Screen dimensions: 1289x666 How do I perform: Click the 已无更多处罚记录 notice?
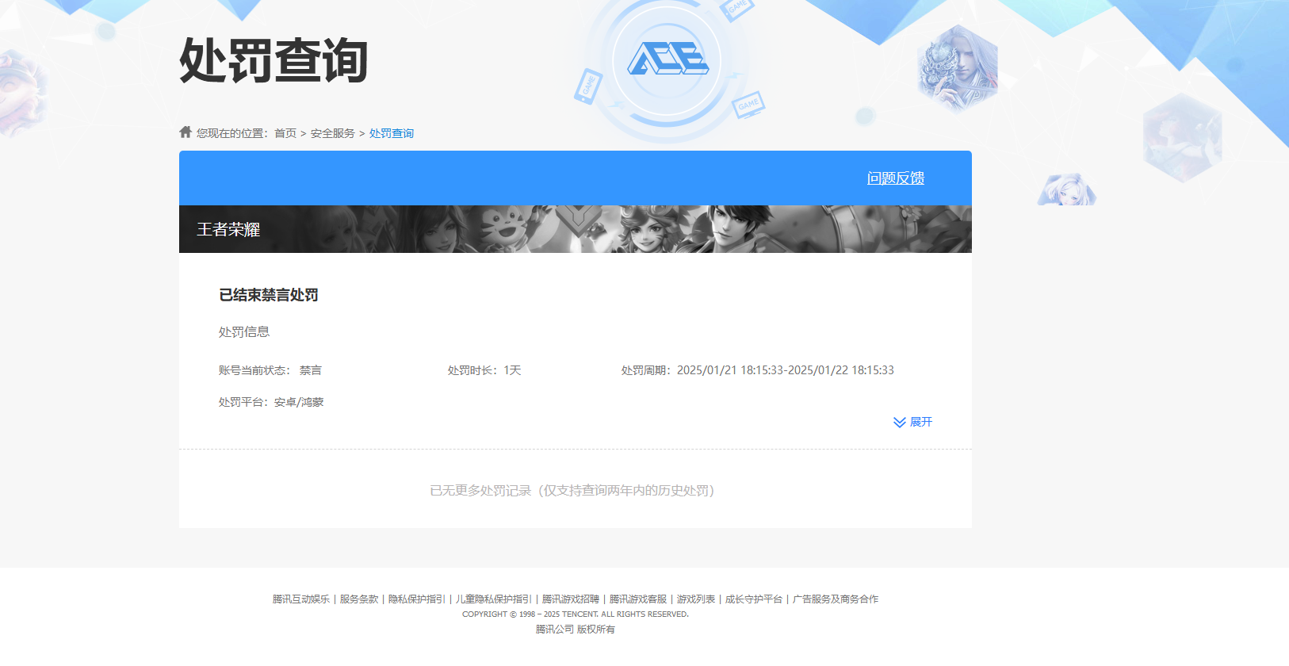(x=572, y=491)
